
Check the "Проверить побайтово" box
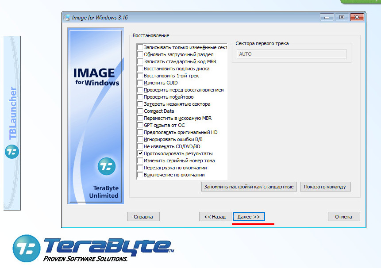[x=140, y=97]
